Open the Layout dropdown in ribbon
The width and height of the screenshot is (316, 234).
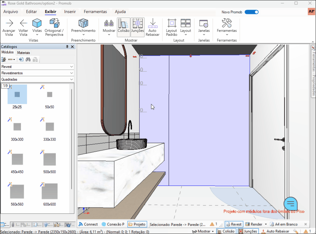pos(186,27)
